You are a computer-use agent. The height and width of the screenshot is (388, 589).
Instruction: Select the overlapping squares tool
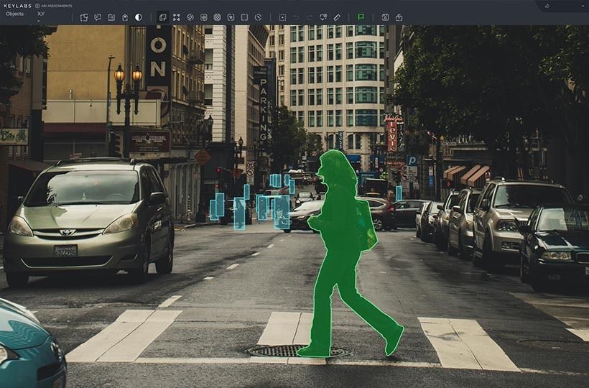[162, 17]
